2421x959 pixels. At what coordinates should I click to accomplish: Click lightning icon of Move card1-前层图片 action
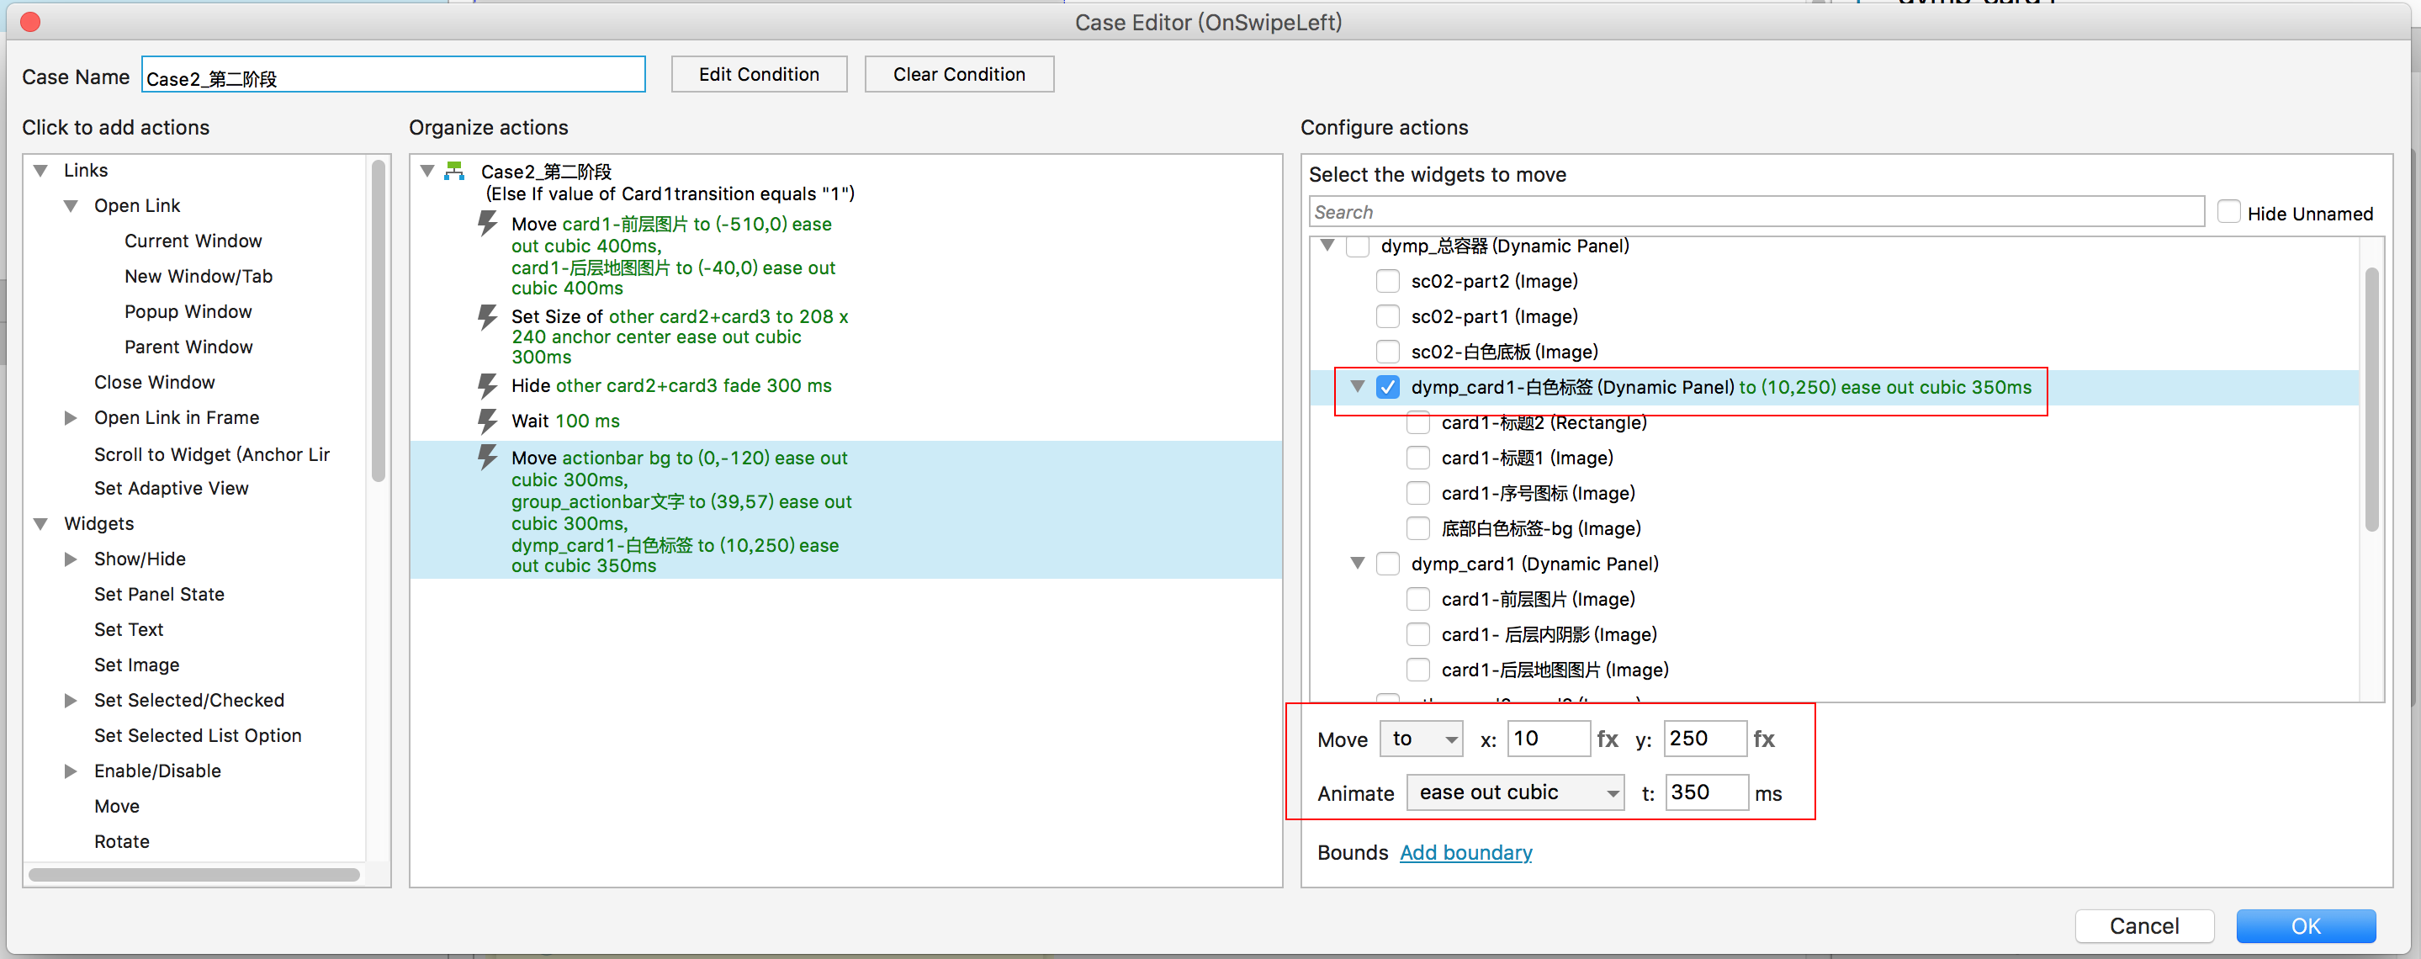click(487, 224)
